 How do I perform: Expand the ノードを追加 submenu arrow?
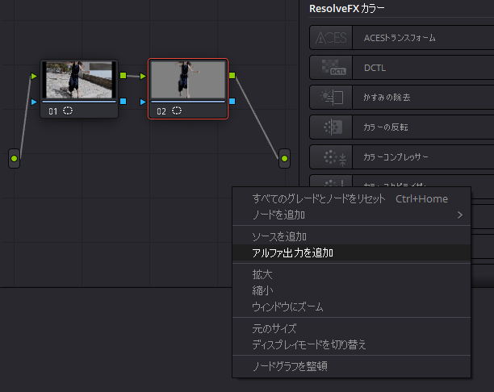[x=460, y=215]
